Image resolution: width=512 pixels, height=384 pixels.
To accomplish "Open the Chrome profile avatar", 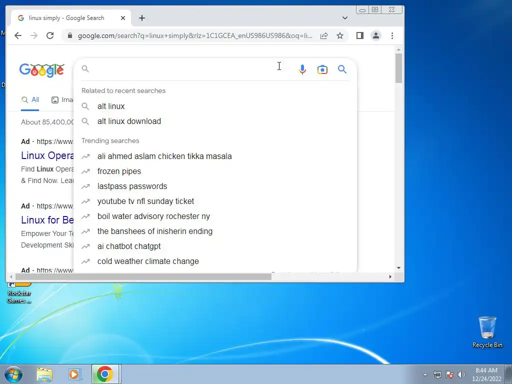I will pos(376,35).
